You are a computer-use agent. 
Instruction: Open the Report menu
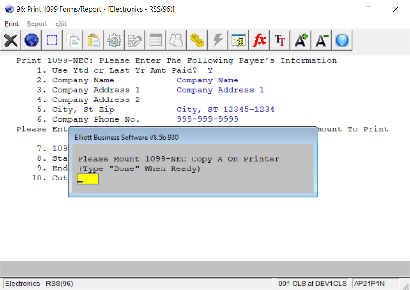pyautogui.click(x=37, y=24)
